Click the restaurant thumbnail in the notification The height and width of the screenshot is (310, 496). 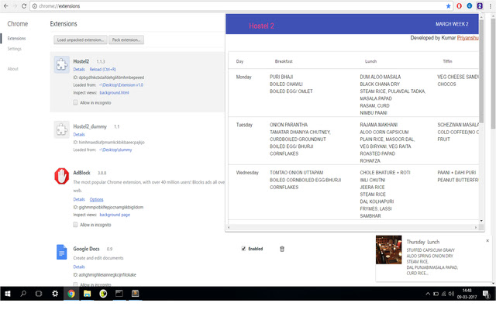(389, 250)
